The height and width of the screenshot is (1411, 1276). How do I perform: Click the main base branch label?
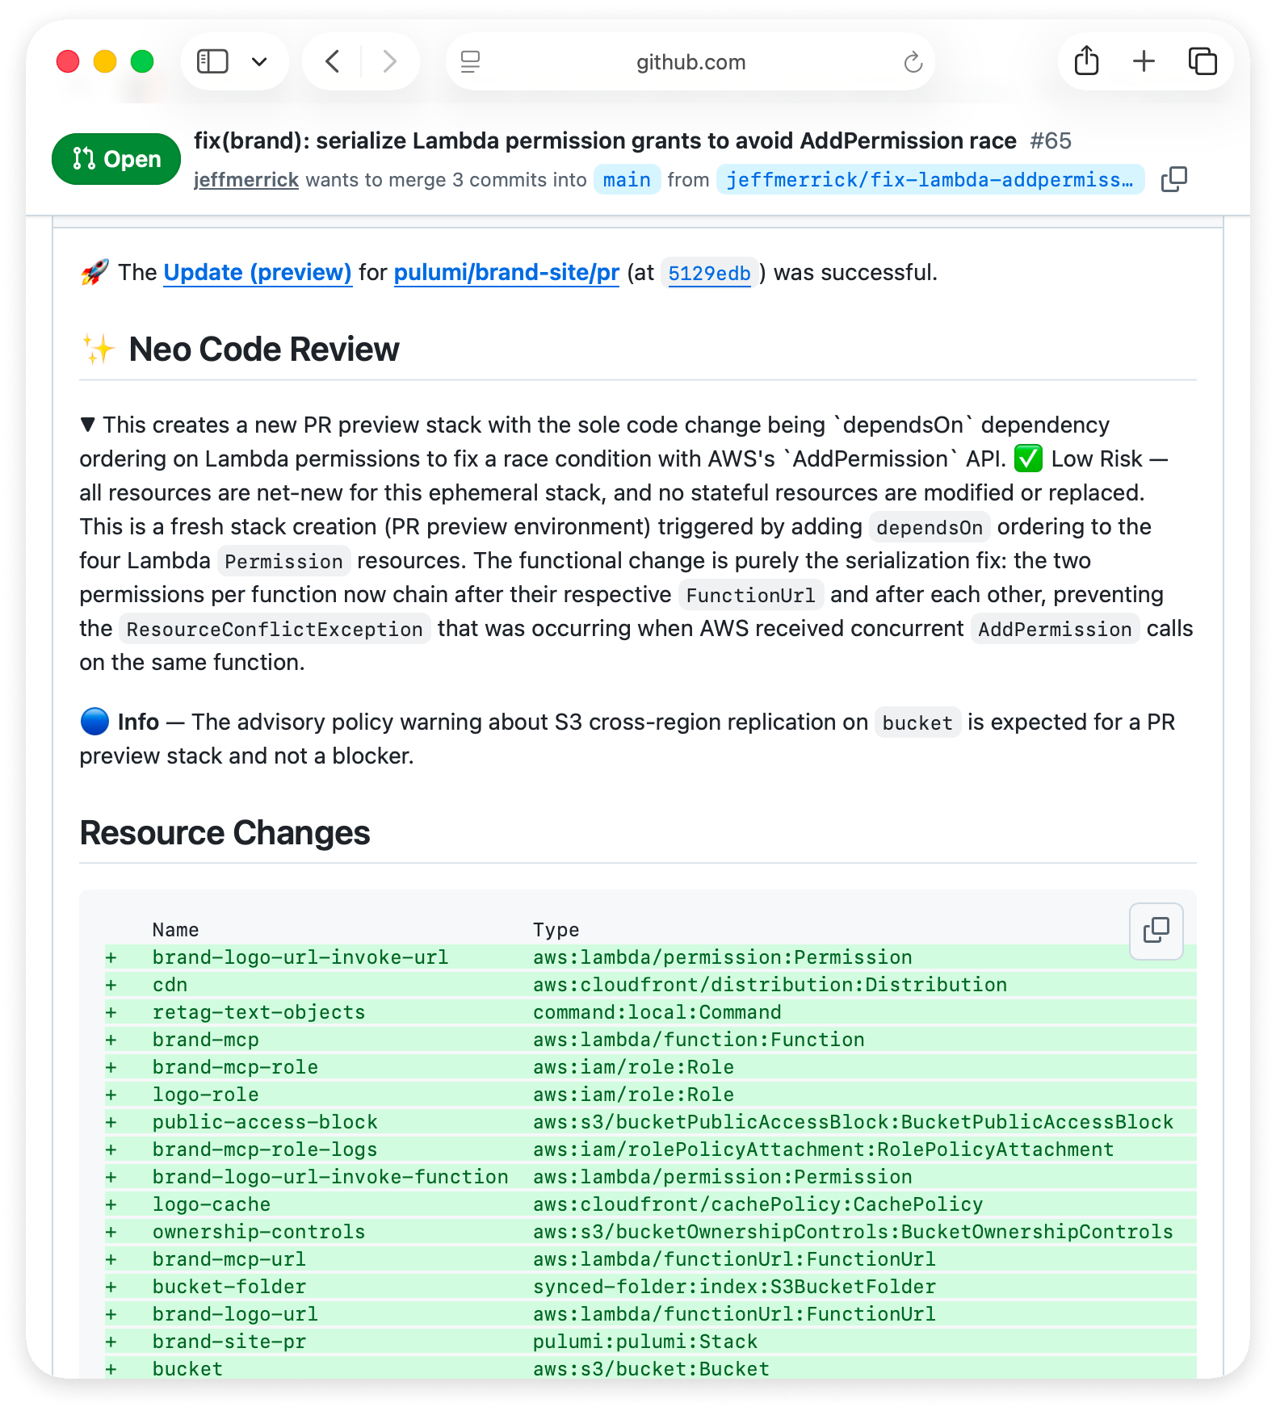click(x=627, y=179)
